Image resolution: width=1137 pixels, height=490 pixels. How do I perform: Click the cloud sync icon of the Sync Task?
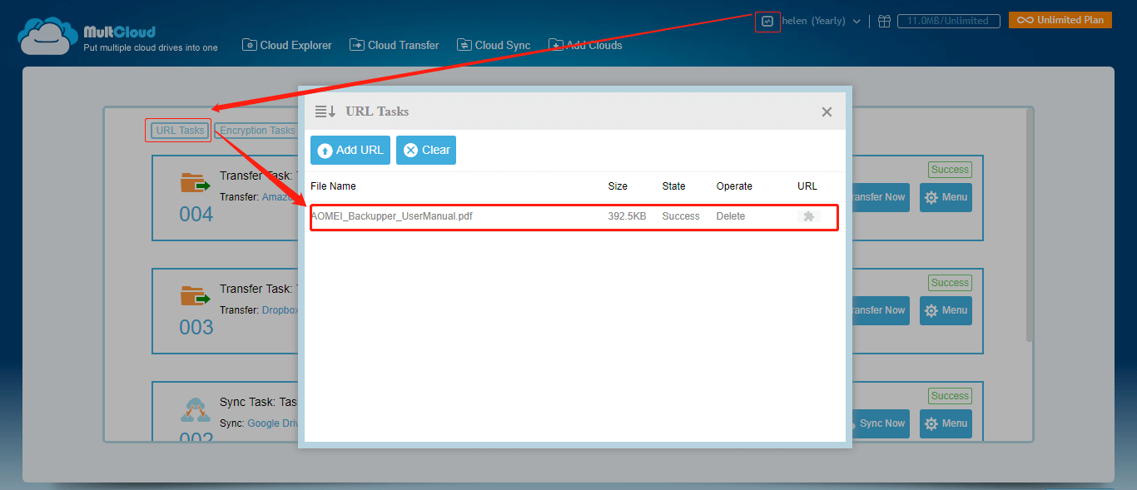(x=196, y=409)
